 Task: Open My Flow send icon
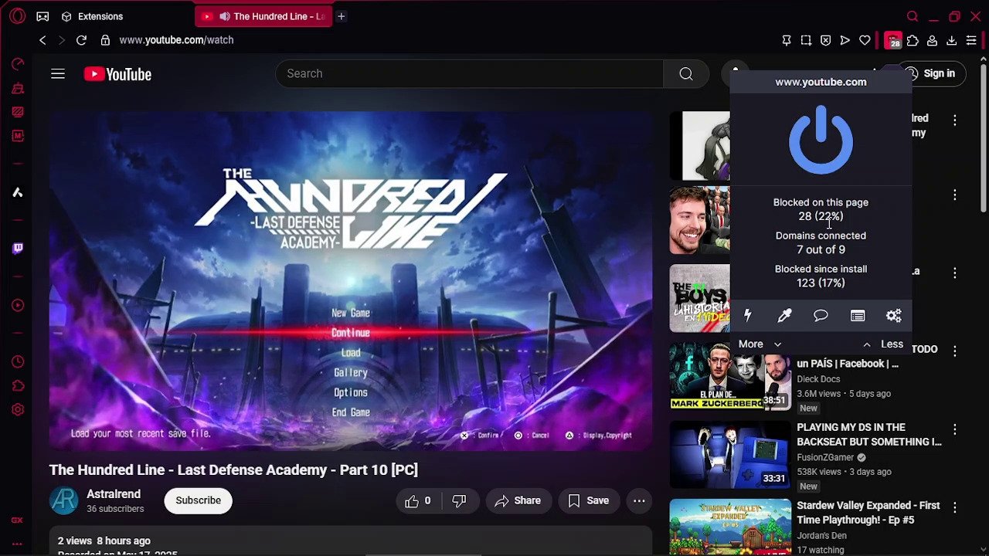point(845,40)
